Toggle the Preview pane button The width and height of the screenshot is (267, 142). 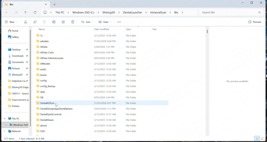click(255, 22)
